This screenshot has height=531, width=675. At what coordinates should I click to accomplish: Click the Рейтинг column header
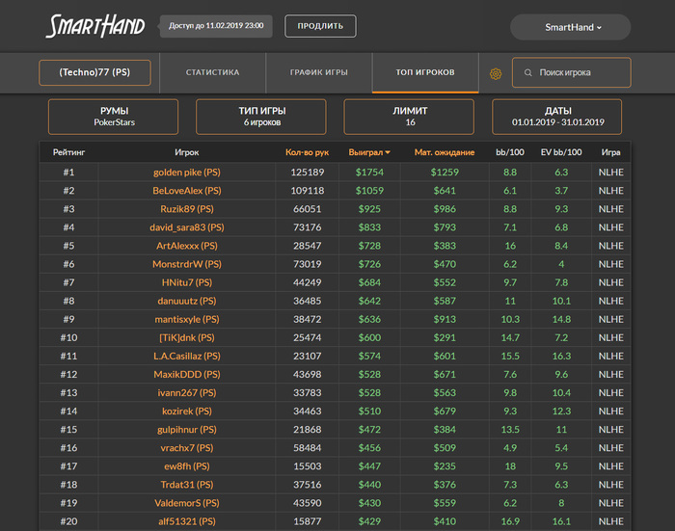click(68, 152)
